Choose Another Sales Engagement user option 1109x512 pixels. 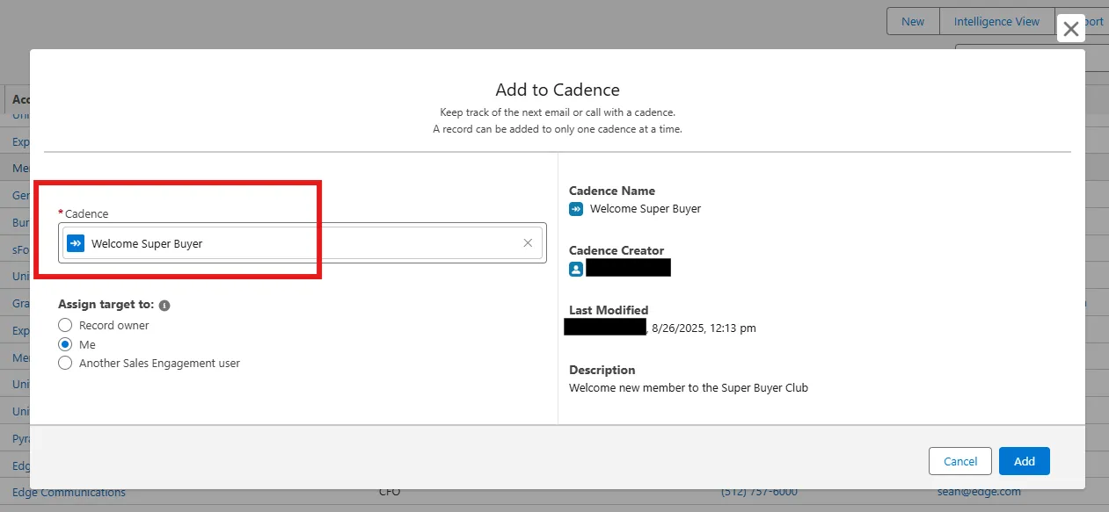[x=65, y=364]
